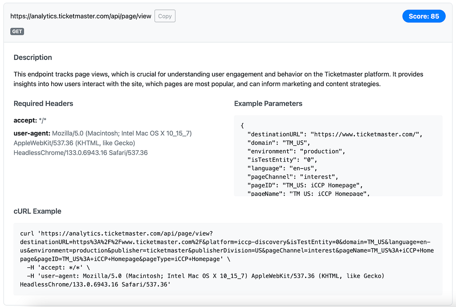The width and height of the screenshot is (456, 307).
Task: Click the user-agent header label
Action: [32, 133]
